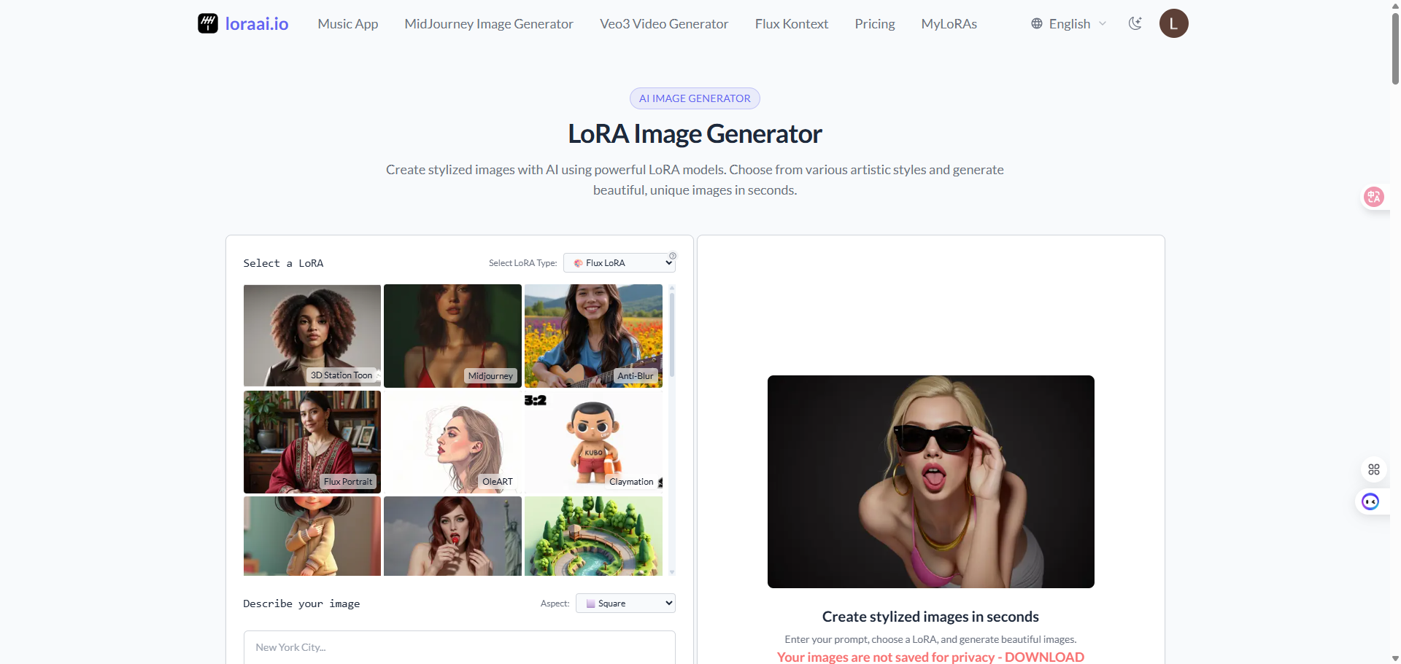The height and width of the screenshot is (664, 1401).
Task: Click the help icon above LoRA type
Action: (673, 256)
